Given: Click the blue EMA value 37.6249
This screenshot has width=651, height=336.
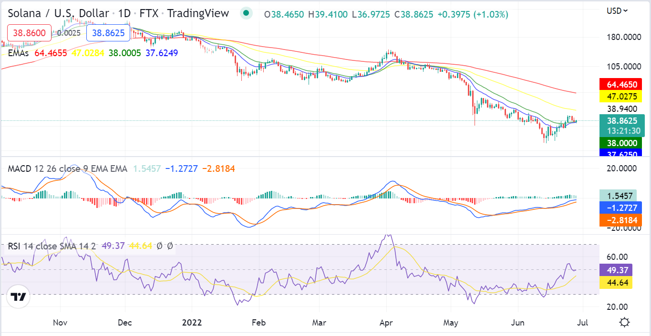Looking at the screenshot, I should [x=162, y=53].
